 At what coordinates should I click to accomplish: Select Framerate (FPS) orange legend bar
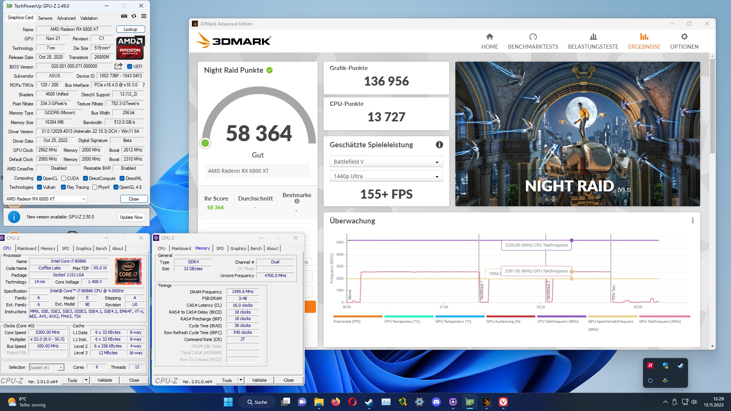coord(358,316)
